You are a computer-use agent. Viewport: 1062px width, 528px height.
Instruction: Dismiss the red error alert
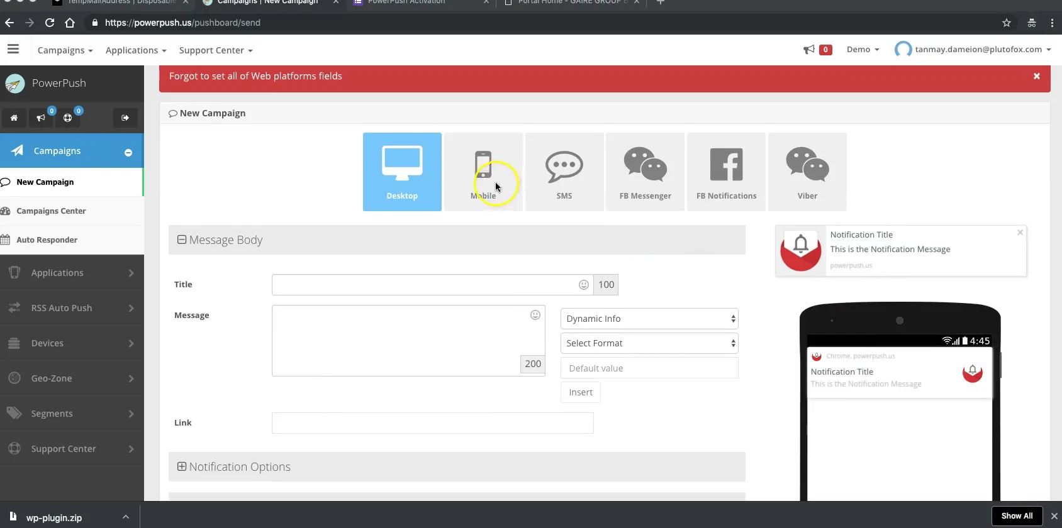[1037, 76]
